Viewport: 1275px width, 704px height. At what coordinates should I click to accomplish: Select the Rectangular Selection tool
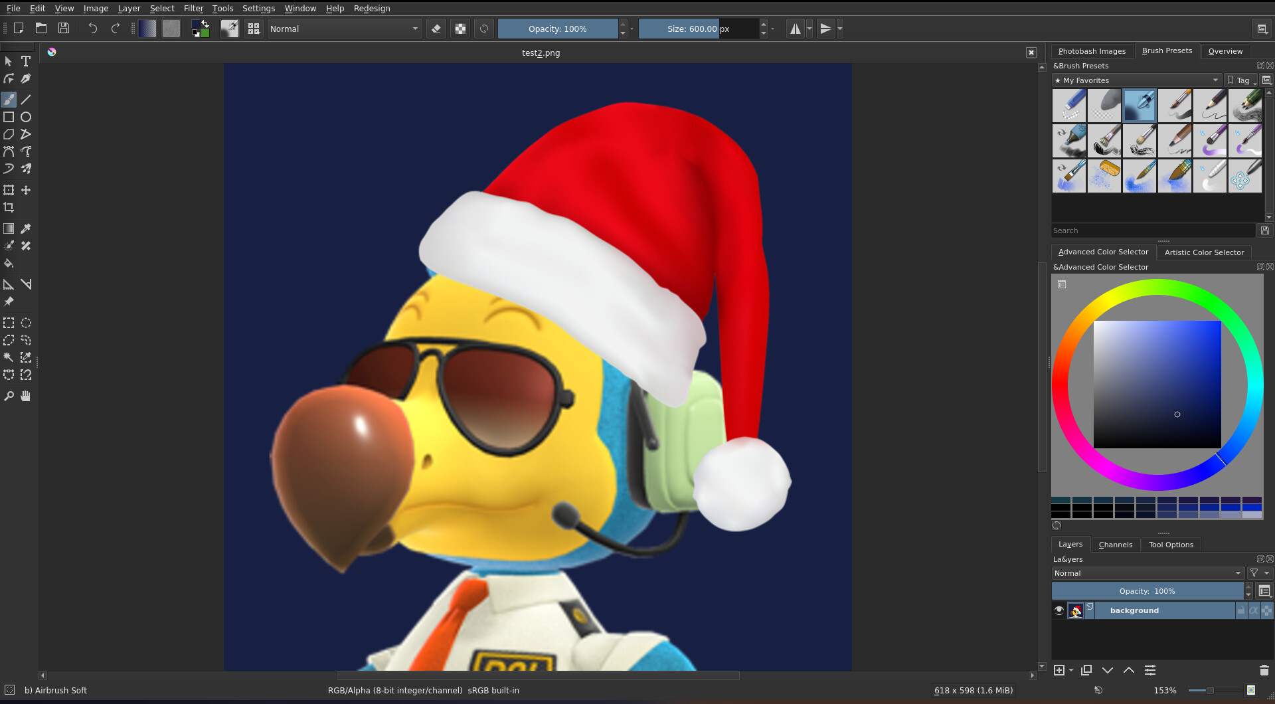9,323
